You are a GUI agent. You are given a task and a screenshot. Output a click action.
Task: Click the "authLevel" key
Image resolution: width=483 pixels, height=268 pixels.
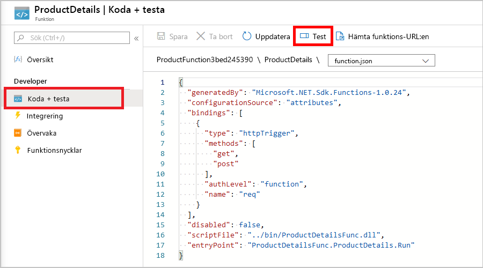click(228, 184)
